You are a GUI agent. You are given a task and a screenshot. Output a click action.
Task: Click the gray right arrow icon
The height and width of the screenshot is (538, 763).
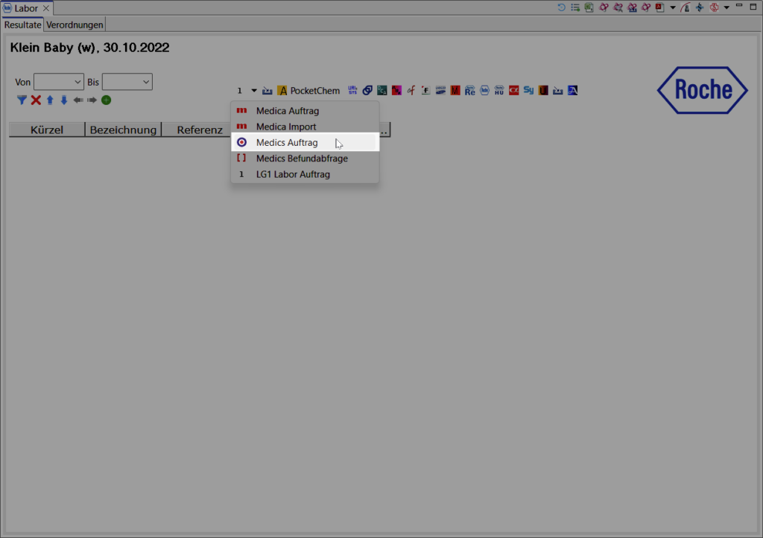[x=92, y=100]
